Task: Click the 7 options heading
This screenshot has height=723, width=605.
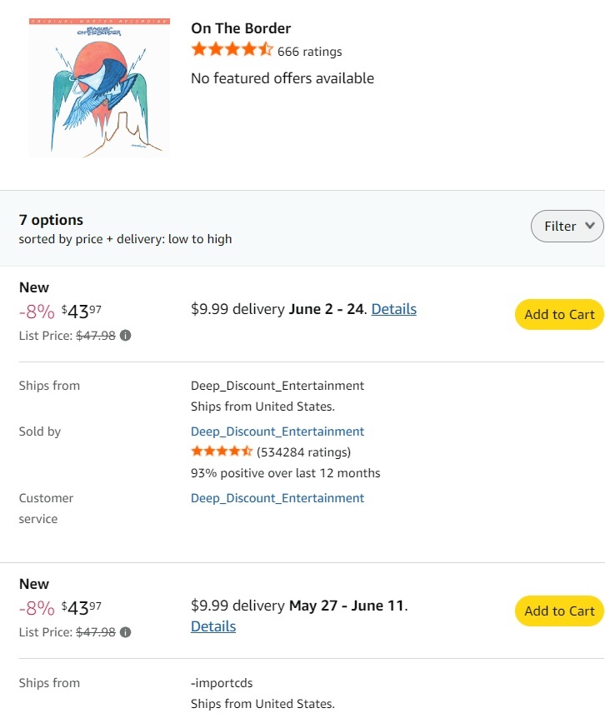Action: (51, 220)
